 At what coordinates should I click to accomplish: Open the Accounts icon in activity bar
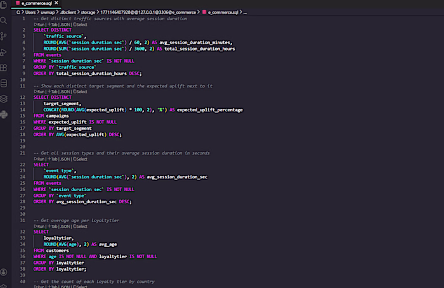[x=4, y=272]
